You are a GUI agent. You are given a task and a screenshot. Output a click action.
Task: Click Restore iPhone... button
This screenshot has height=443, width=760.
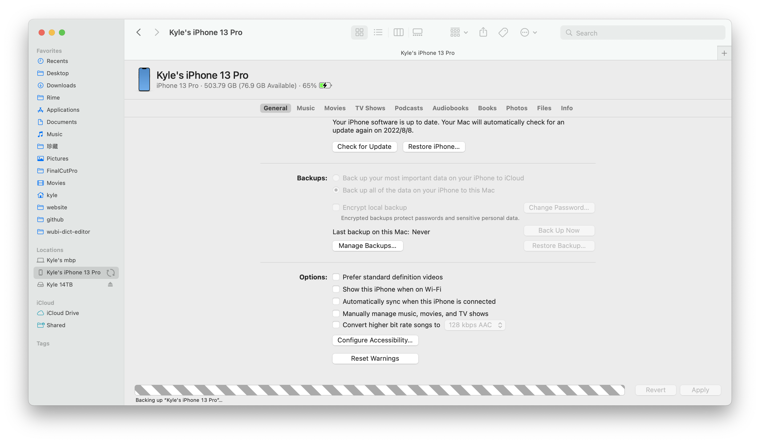[x=434, y=147]
